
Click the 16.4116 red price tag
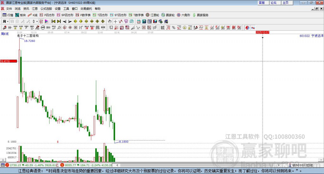coord(9,61)
